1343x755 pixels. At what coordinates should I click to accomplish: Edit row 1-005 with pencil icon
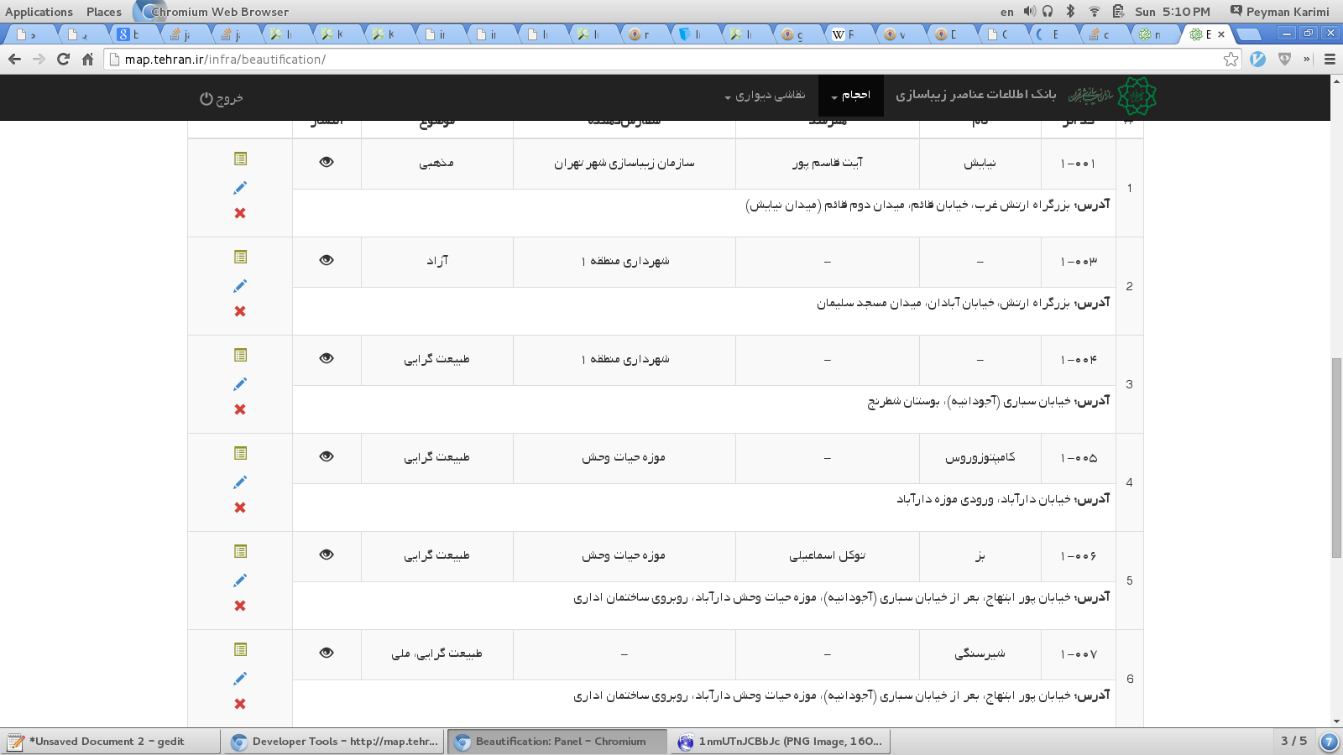(x=240, y=482)
